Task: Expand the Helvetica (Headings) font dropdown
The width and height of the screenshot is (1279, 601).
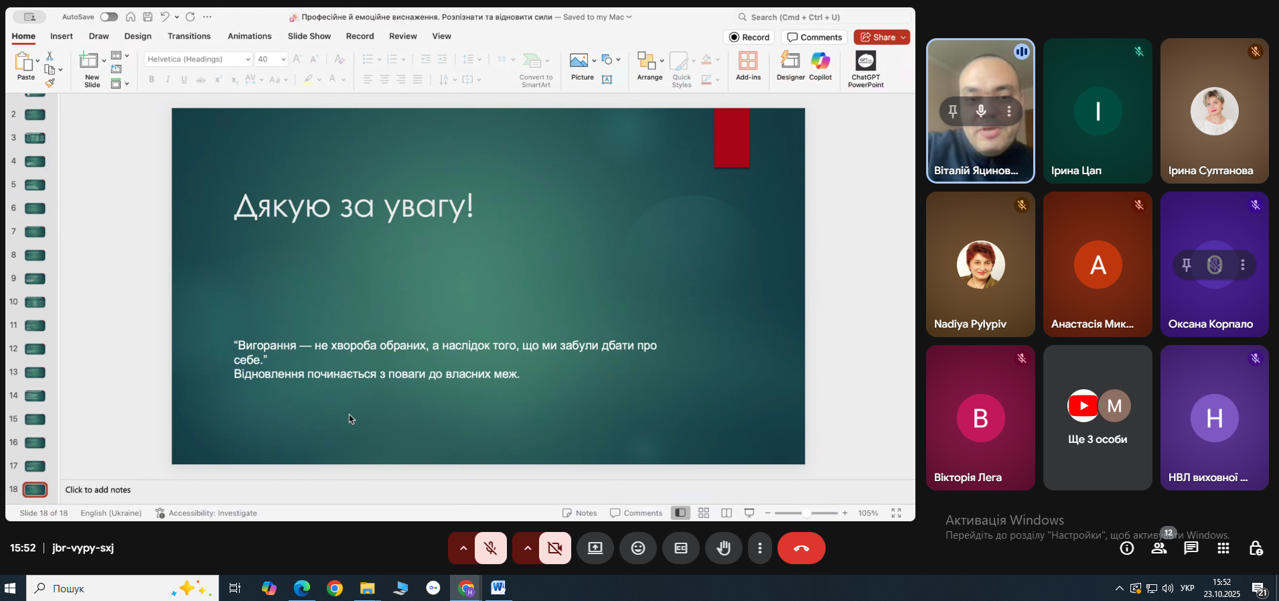Action: pyautogui.click(x=247, y=59)
